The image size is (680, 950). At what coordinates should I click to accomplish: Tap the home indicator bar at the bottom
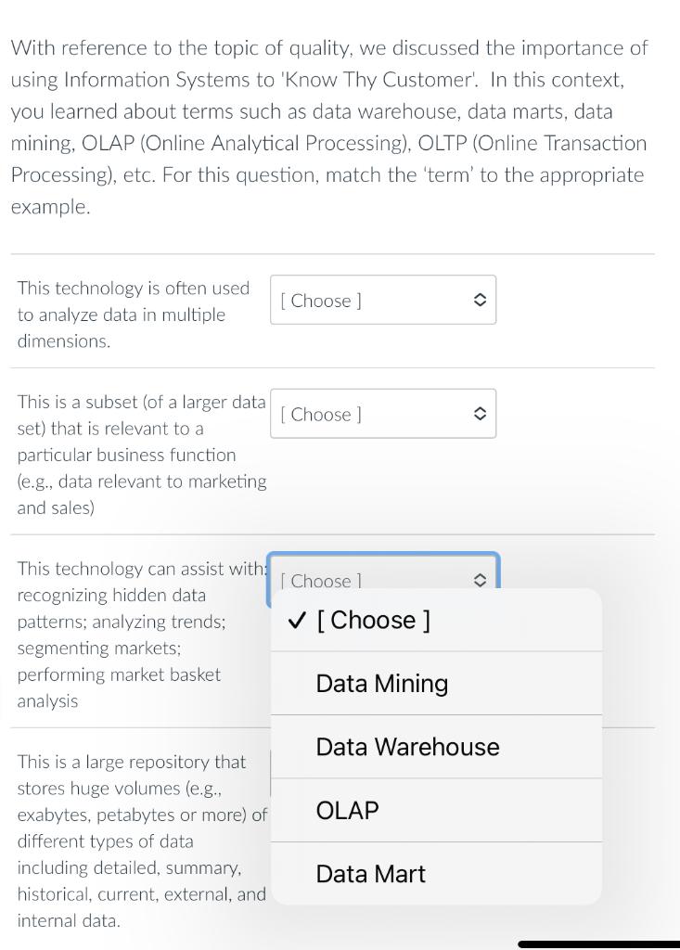(598, 944)
